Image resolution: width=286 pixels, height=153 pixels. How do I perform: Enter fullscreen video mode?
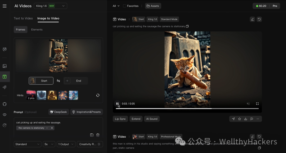[257, 104]
